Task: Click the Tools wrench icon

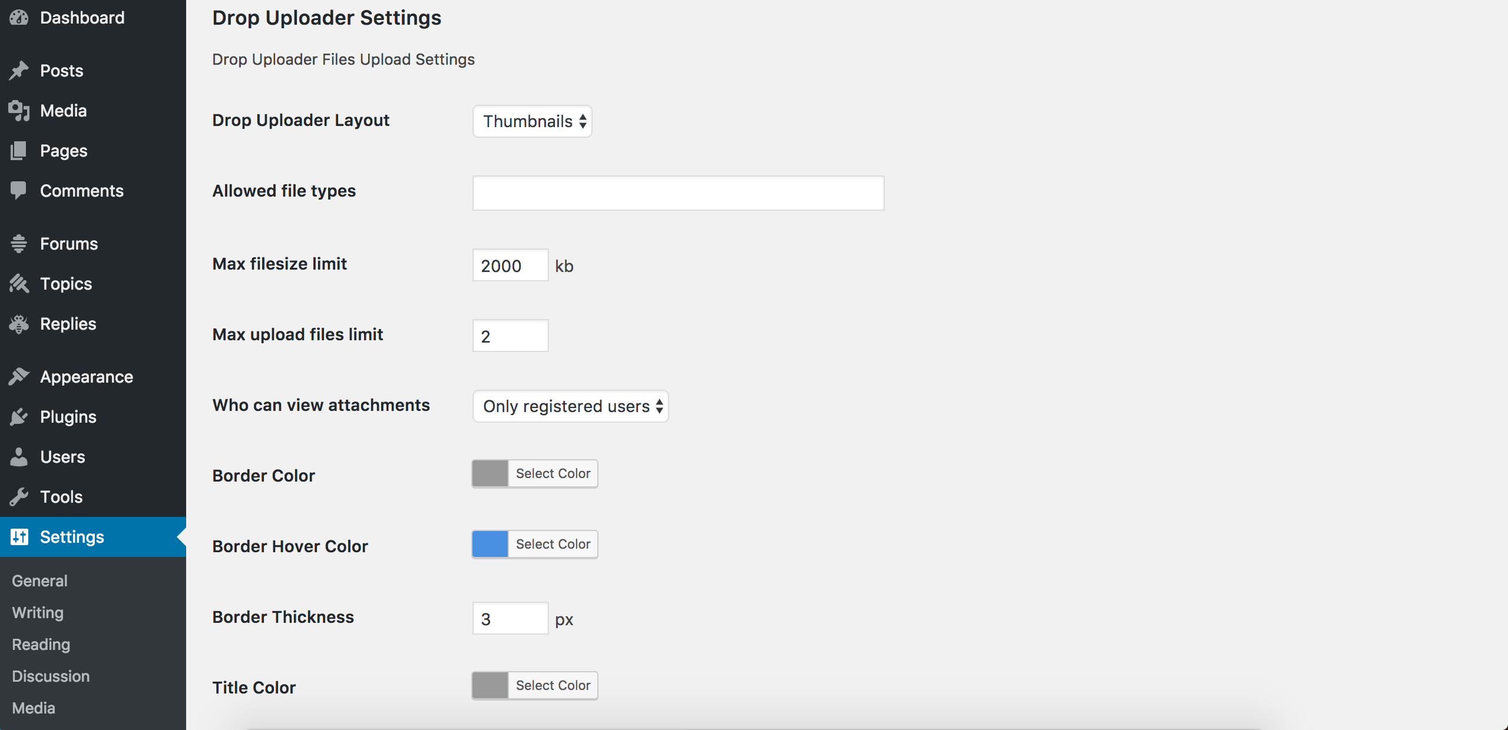Action: (x=19, y=497)
